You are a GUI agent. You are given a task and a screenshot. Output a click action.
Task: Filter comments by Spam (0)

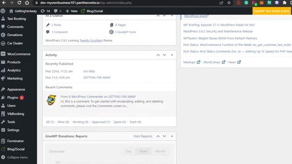click(x=120, y=122)
